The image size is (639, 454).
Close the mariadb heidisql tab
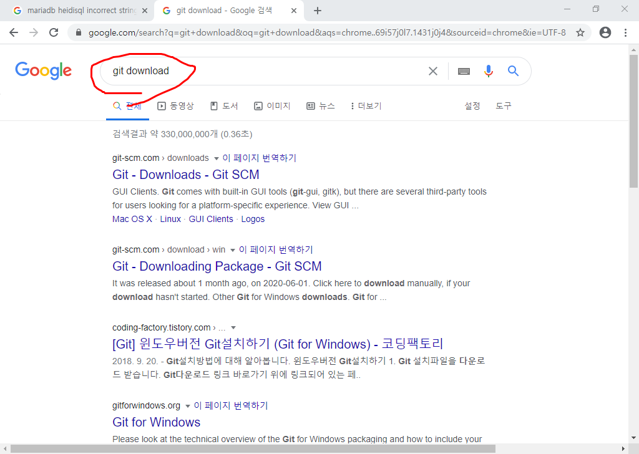(144, 11)
